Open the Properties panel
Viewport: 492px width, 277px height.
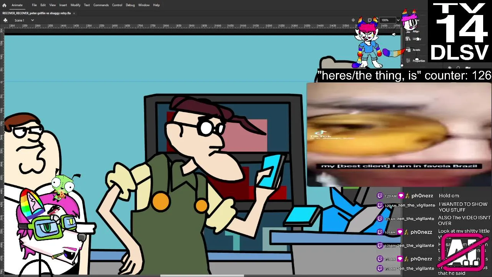(x=416, y=61)
